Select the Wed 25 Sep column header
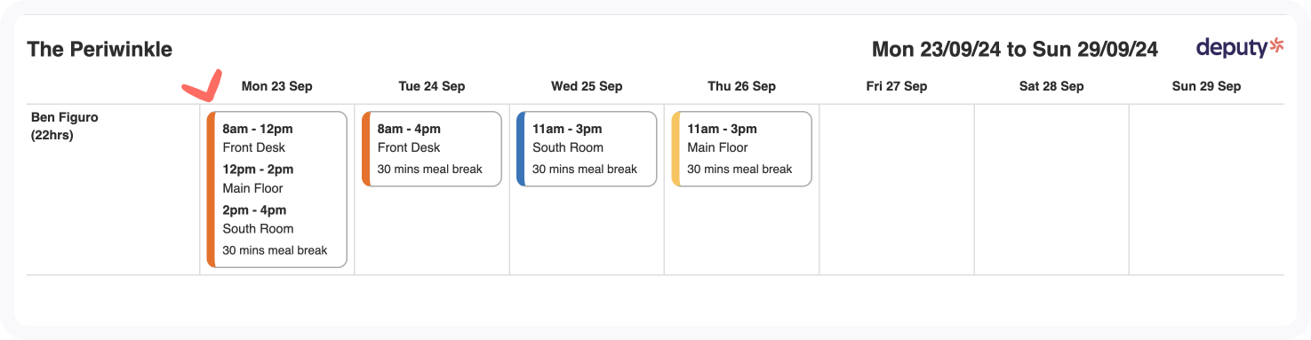This screenshot has height=340, width=1311. coord(587,86)
